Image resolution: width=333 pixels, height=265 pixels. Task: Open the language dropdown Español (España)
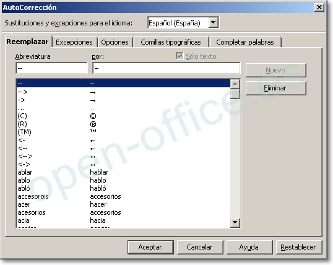tap(183, 23)
